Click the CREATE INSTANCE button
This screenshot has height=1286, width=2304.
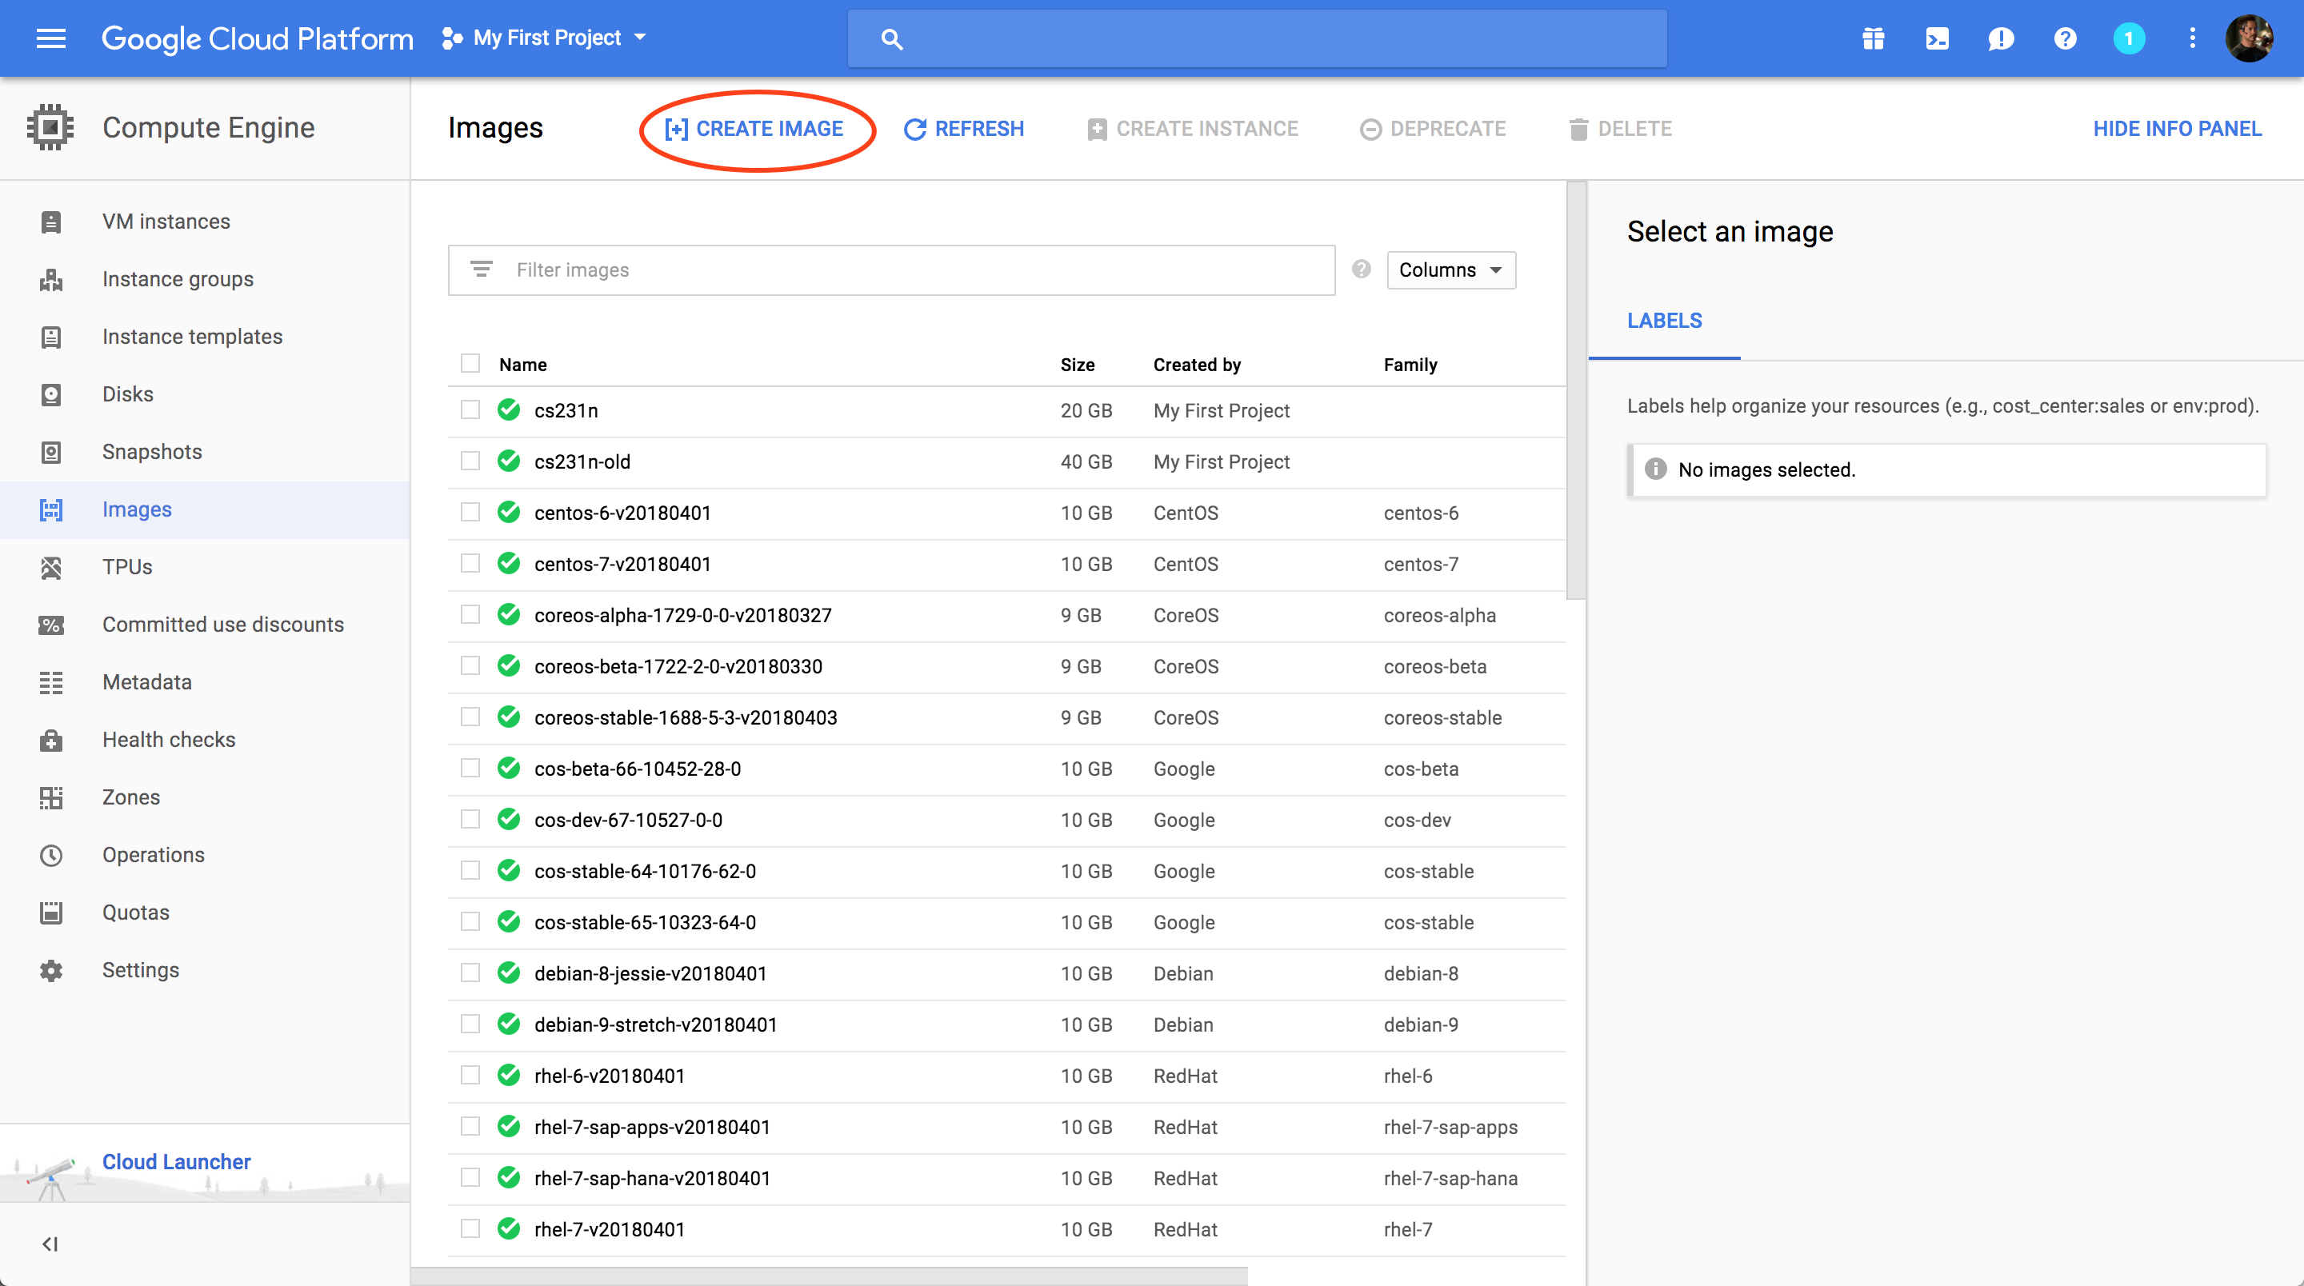click(1192, 129)
